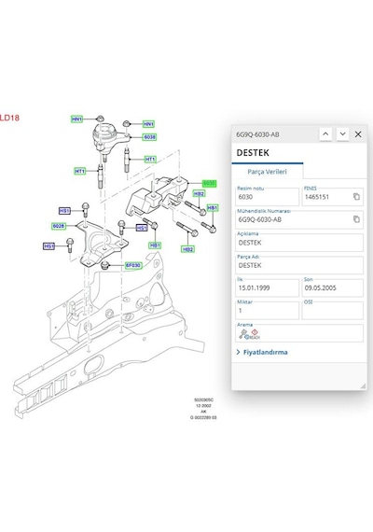
Task: Close the 6G9Q-6030-AB part details panel
Action: 358,134
